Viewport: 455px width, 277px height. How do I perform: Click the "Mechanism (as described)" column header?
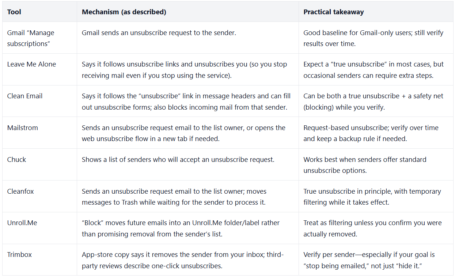(124, 12)
